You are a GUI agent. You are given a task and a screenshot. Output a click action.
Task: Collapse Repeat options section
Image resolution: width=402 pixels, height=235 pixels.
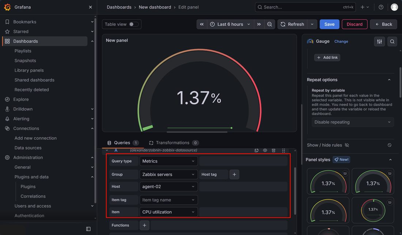389,80
